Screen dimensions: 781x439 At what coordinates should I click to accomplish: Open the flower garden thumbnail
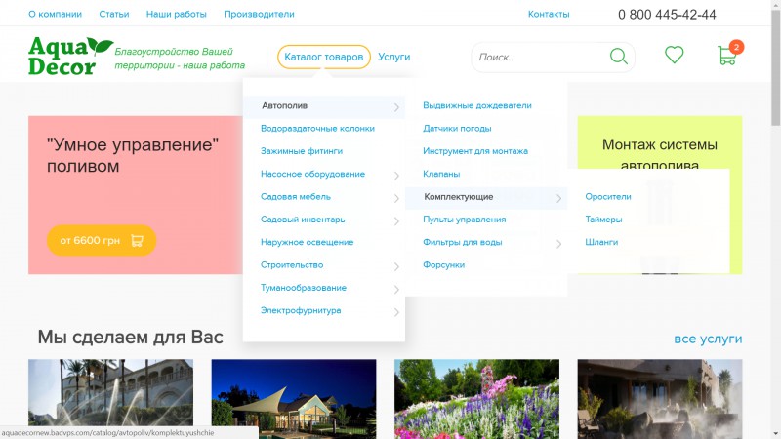[x=476, y=399]
